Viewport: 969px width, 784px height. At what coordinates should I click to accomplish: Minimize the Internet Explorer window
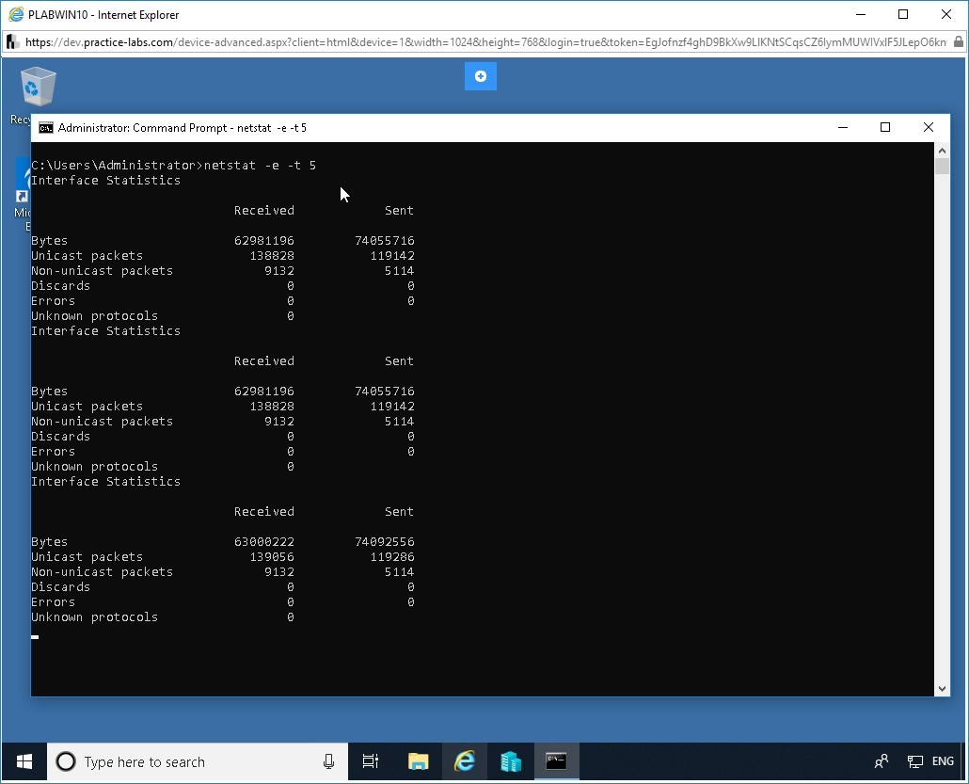click(x=861, y=14)
